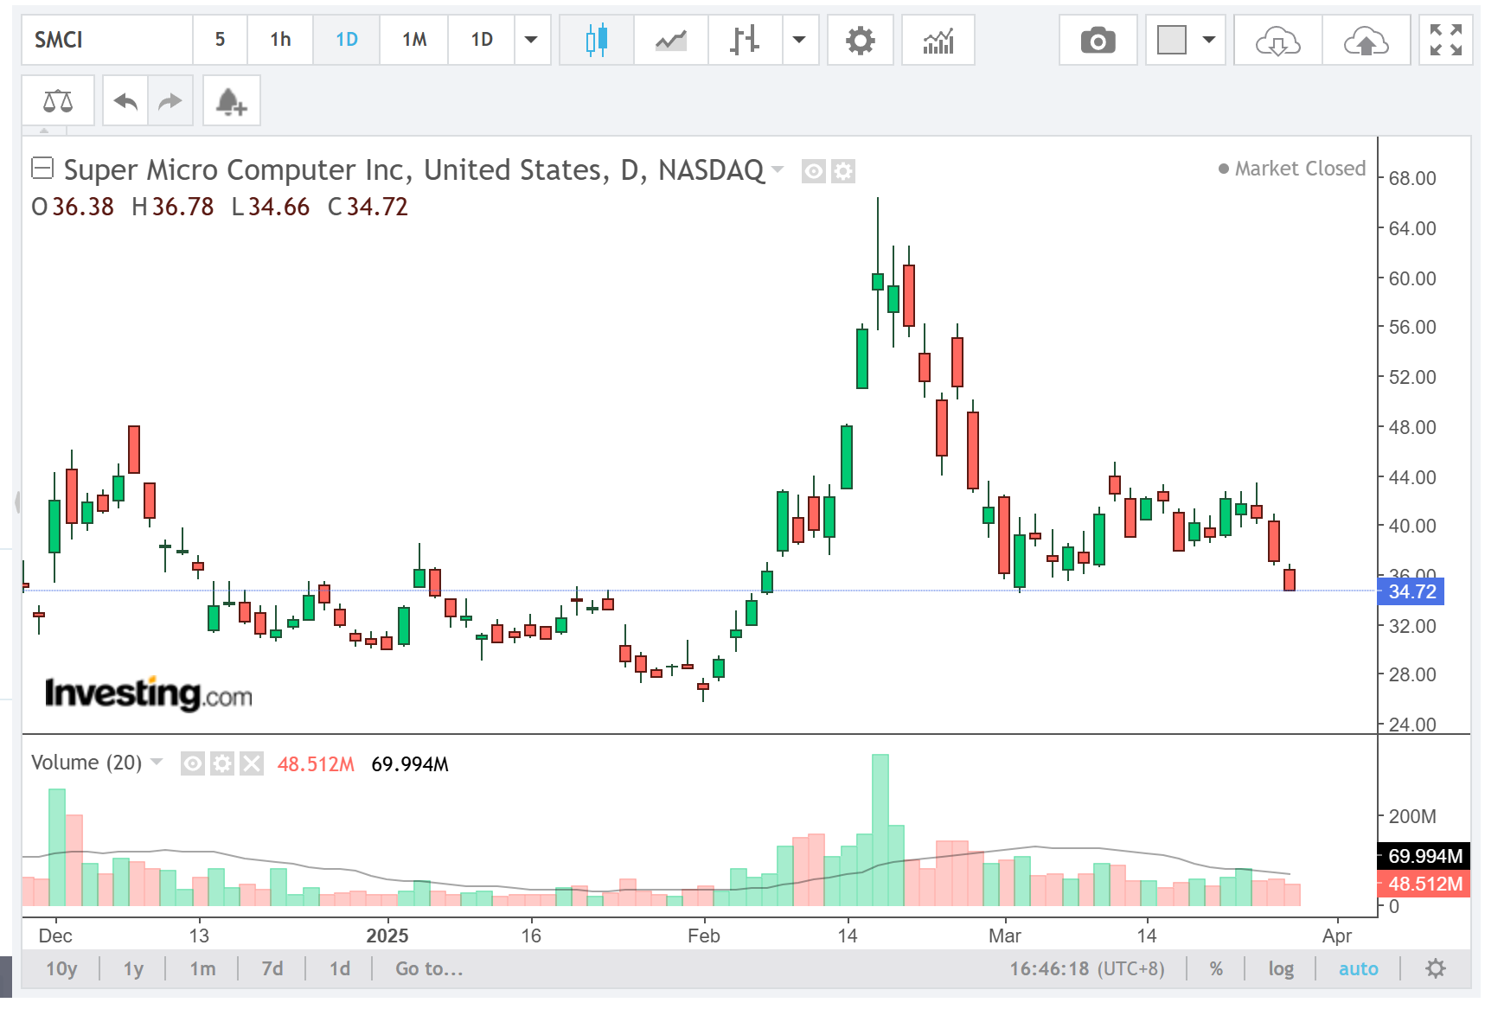Click the 69.994M volume axis label

1424,856
